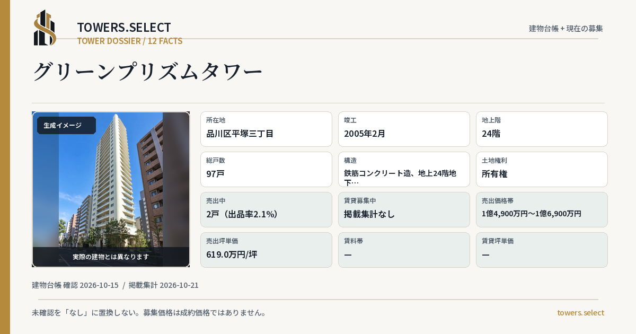Click the tower building generated image
The height and width of the screenshot is (334, 636).
coord(111,189)
